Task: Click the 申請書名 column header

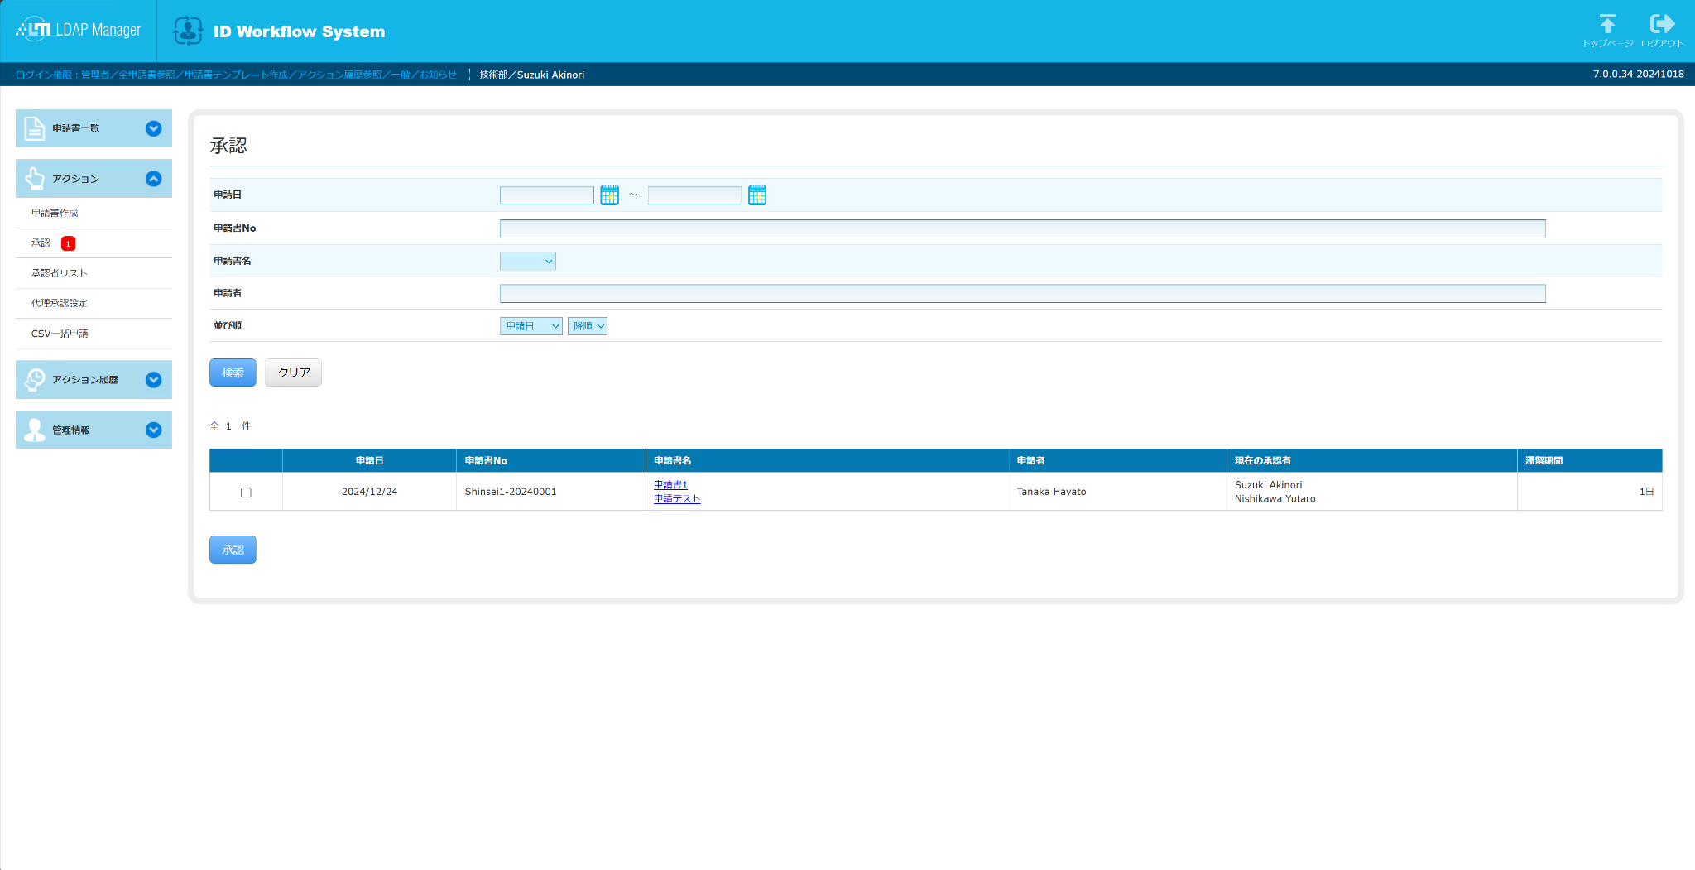Action: point(827,461)
